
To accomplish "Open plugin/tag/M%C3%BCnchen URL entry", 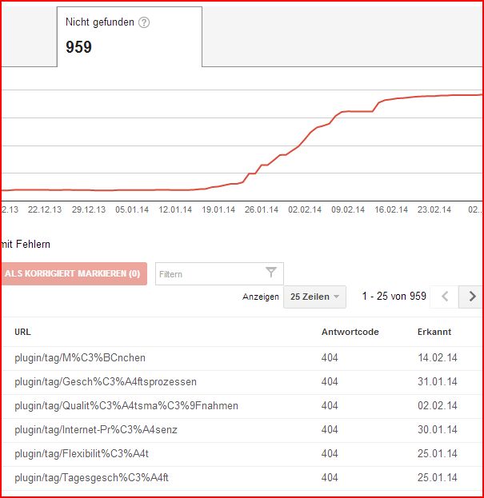I will 80,358.
